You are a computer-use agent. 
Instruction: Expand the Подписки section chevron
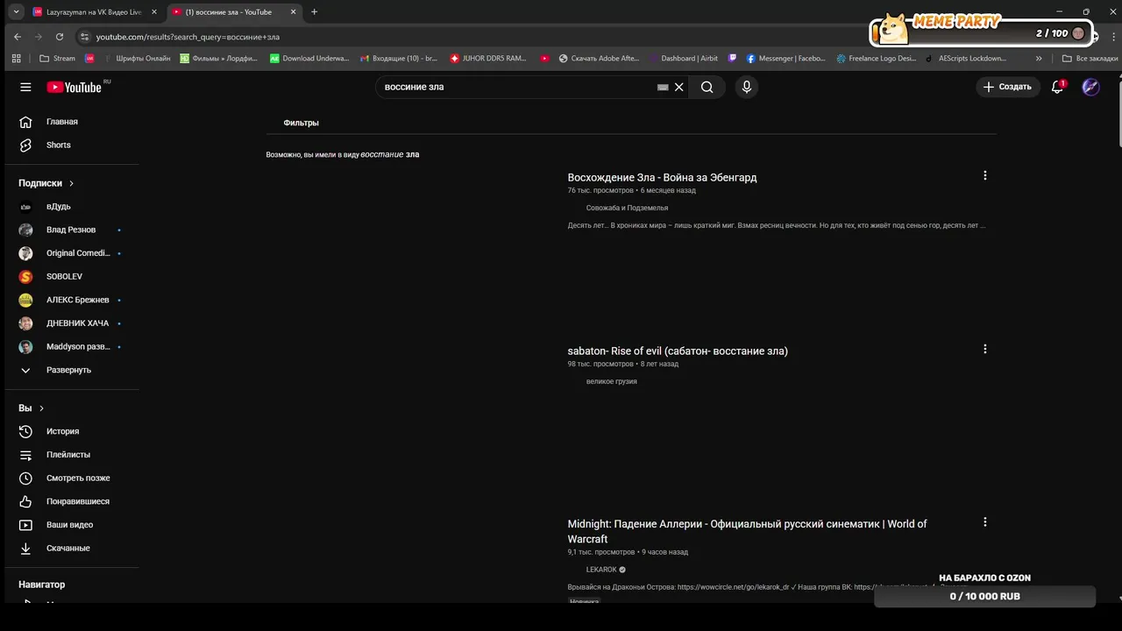click(x=72, y=183)
